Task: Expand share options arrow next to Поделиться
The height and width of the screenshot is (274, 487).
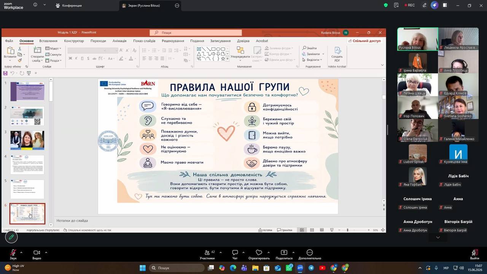Action: (293, 252)
